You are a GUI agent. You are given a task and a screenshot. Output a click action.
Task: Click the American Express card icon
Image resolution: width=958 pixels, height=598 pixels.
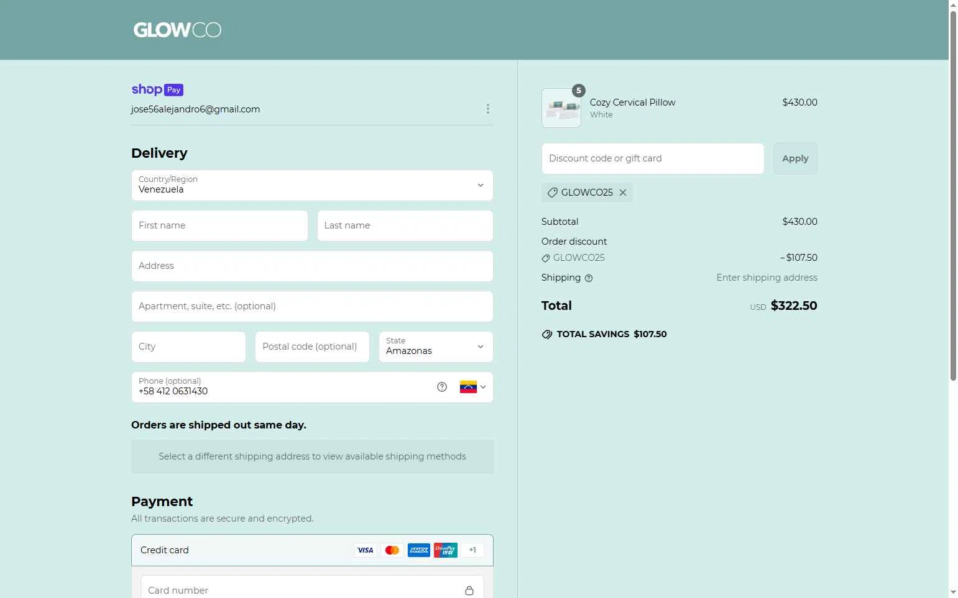coord(419,550)
